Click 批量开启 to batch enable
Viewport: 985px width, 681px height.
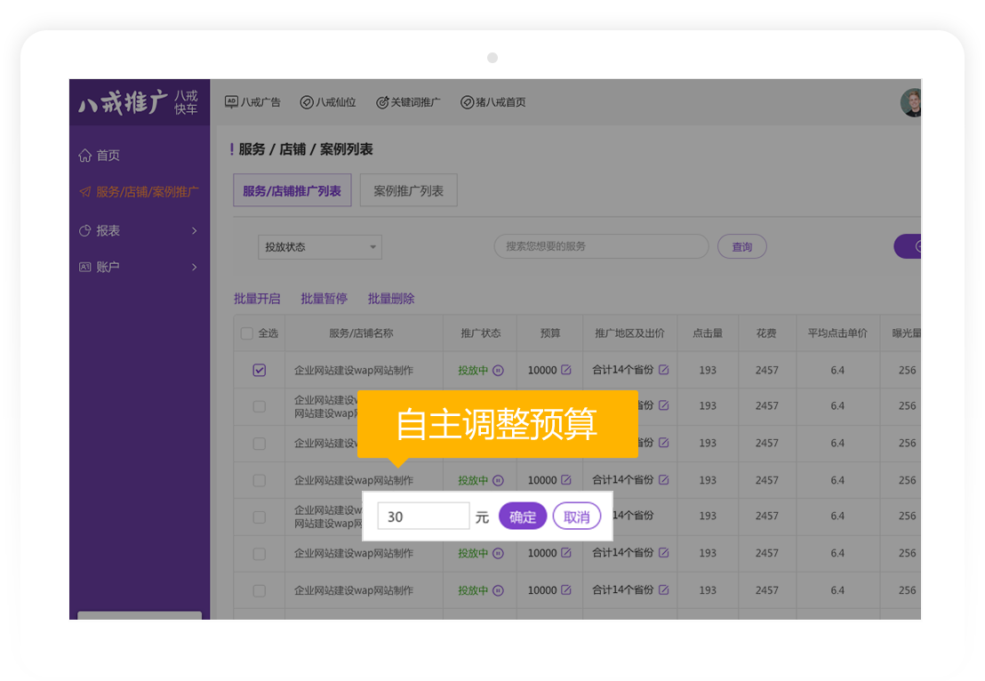(x=257, y=299)
